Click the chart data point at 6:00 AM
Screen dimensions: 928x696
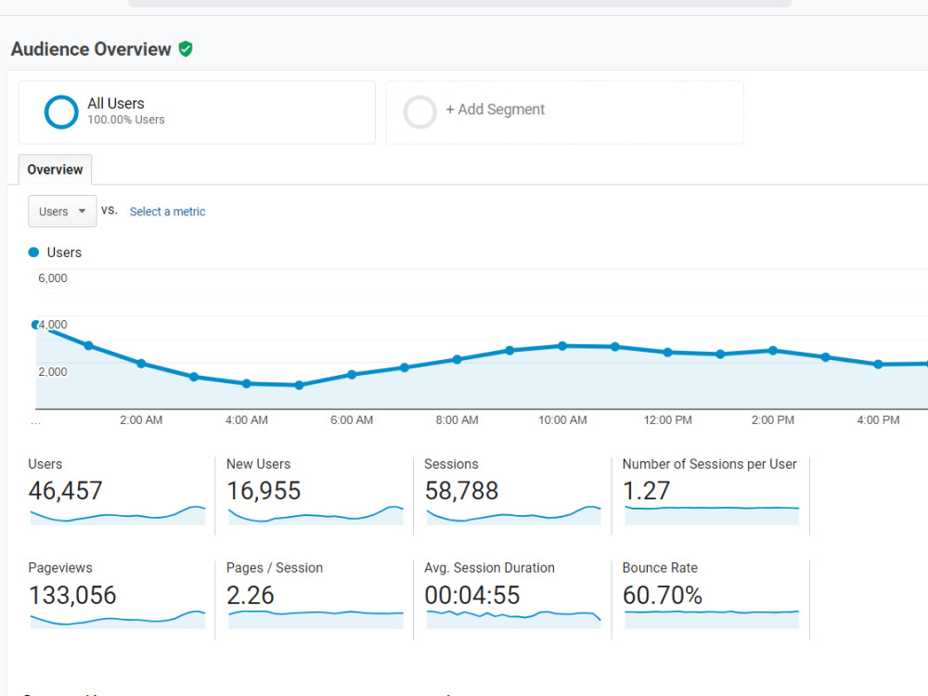(x=352, y=375)
